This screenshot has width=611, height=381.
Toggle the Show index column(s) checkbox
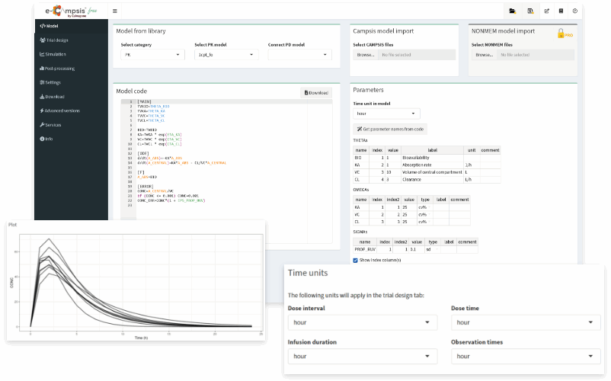[356, 260]
